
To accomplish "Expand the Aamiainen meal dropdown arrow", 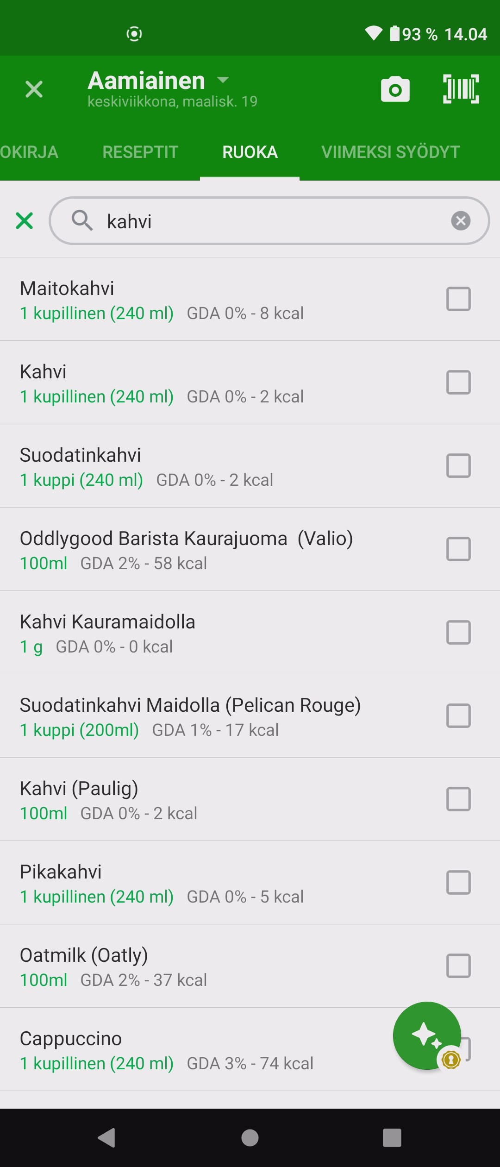I will tap(223, 80).
